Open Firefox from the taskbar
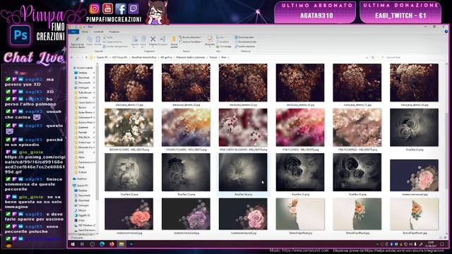The image size is (452, 254). click(112, 244)
